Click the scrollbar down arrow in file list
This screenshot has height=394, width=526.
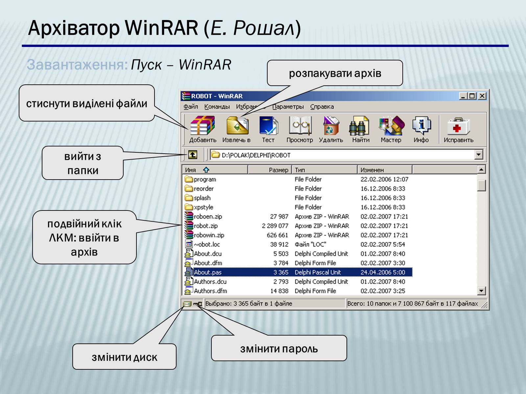(481, 291)
